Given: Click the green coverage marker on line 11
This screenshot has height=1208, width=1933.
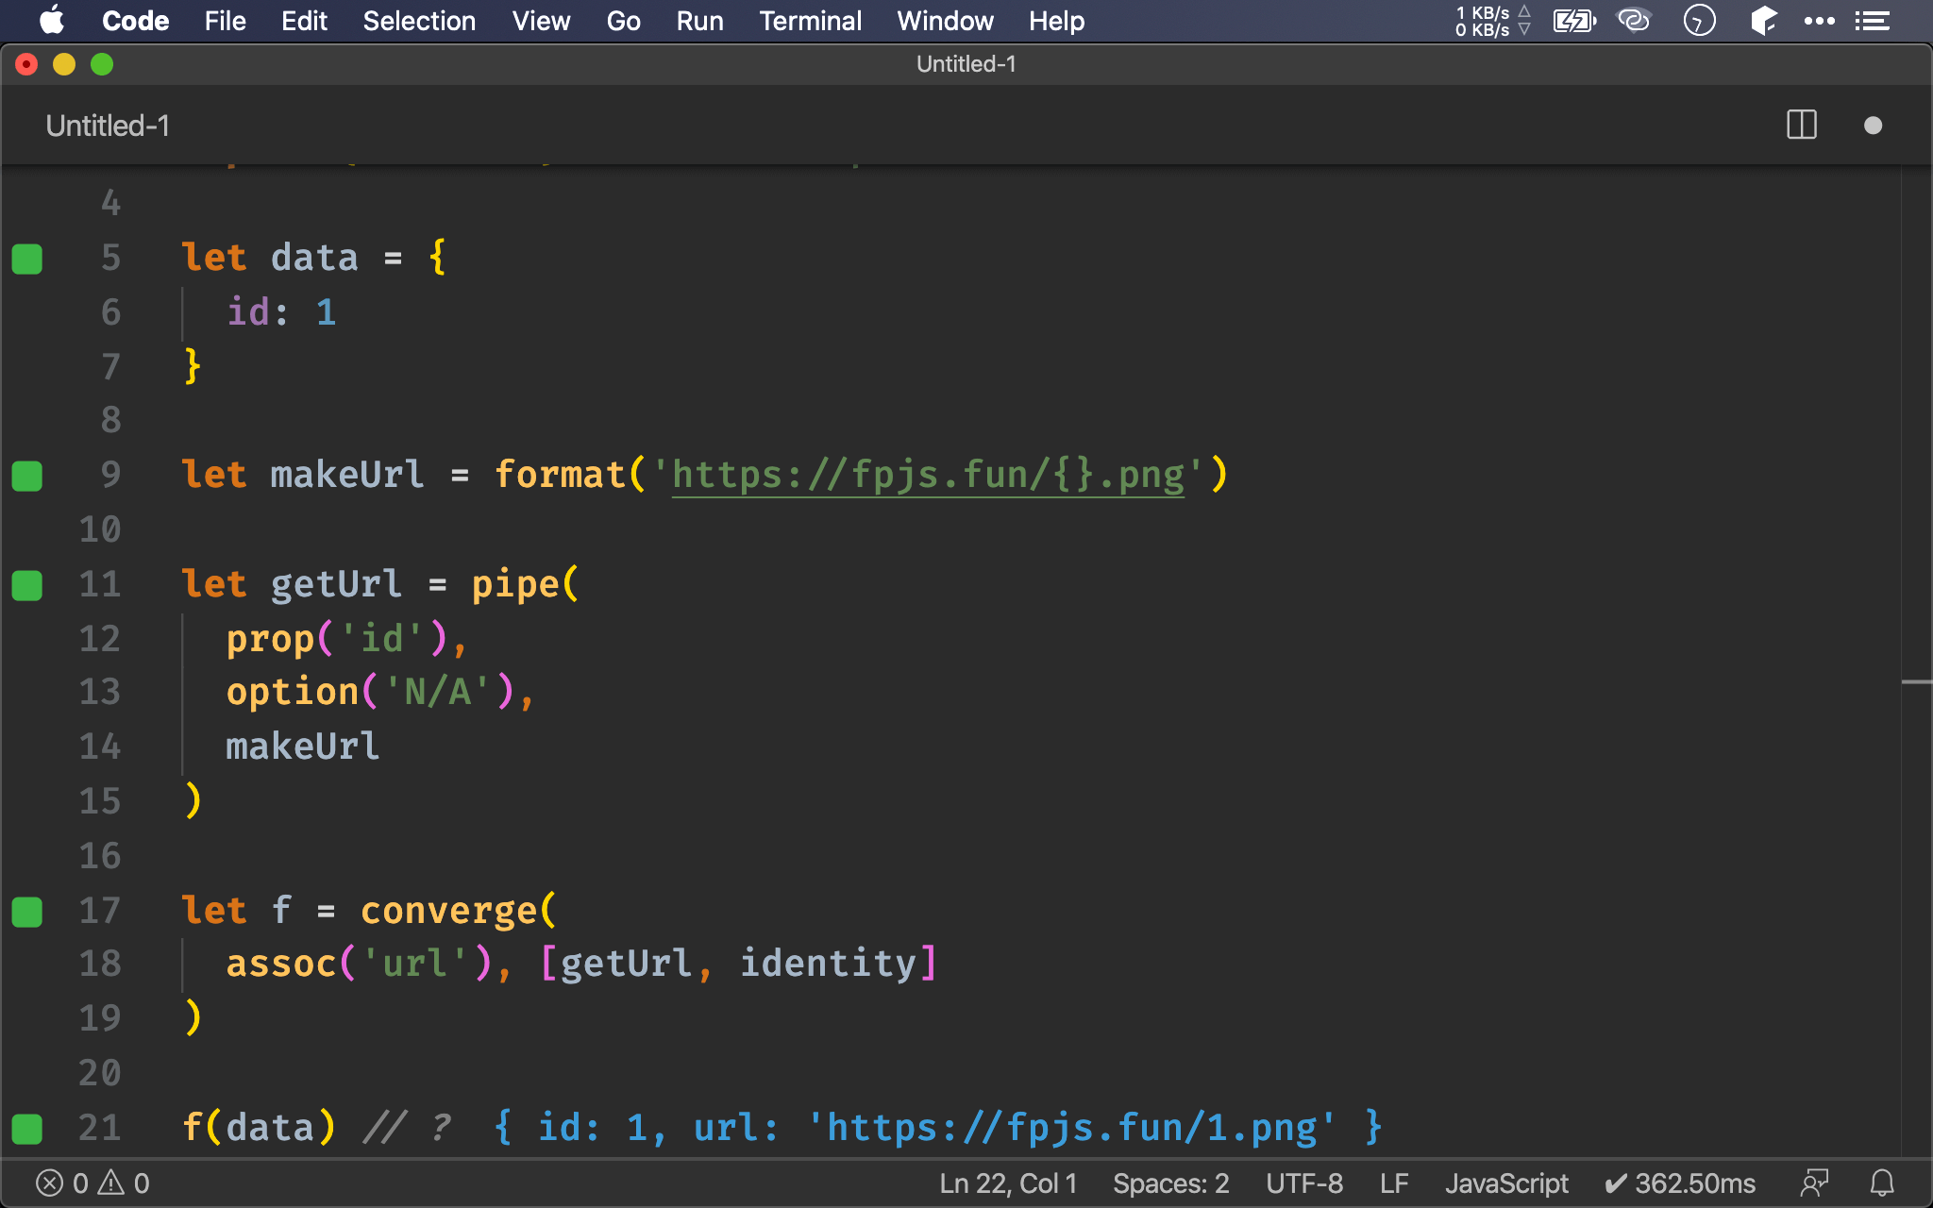Looking at the screenshot, I should (27, 585).
